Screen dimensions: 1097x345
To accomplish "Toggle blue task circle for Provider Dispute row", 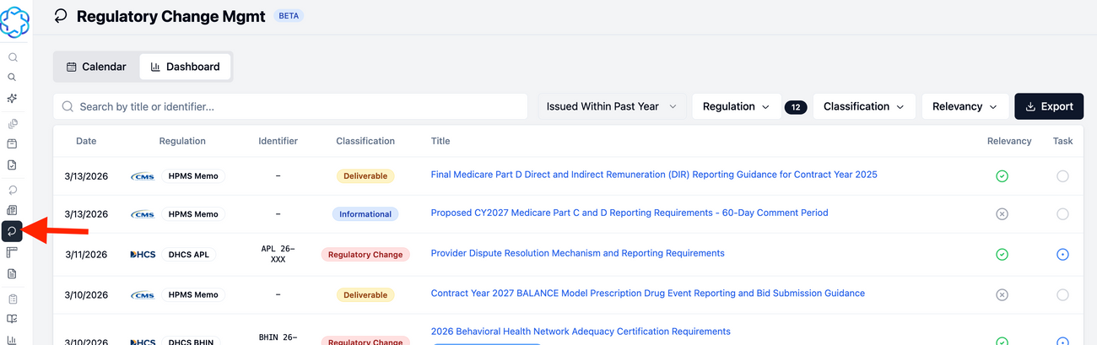I will tap(1062, 254).
